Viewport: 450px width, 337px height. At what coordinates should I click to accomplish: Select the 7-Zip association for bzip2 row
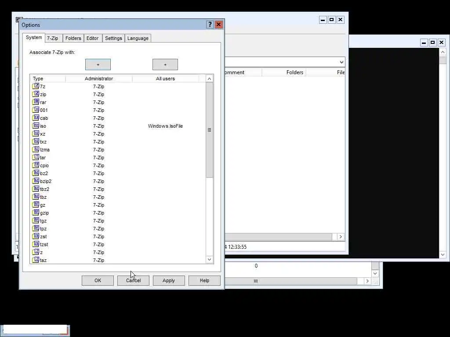(x=98, y=181)
